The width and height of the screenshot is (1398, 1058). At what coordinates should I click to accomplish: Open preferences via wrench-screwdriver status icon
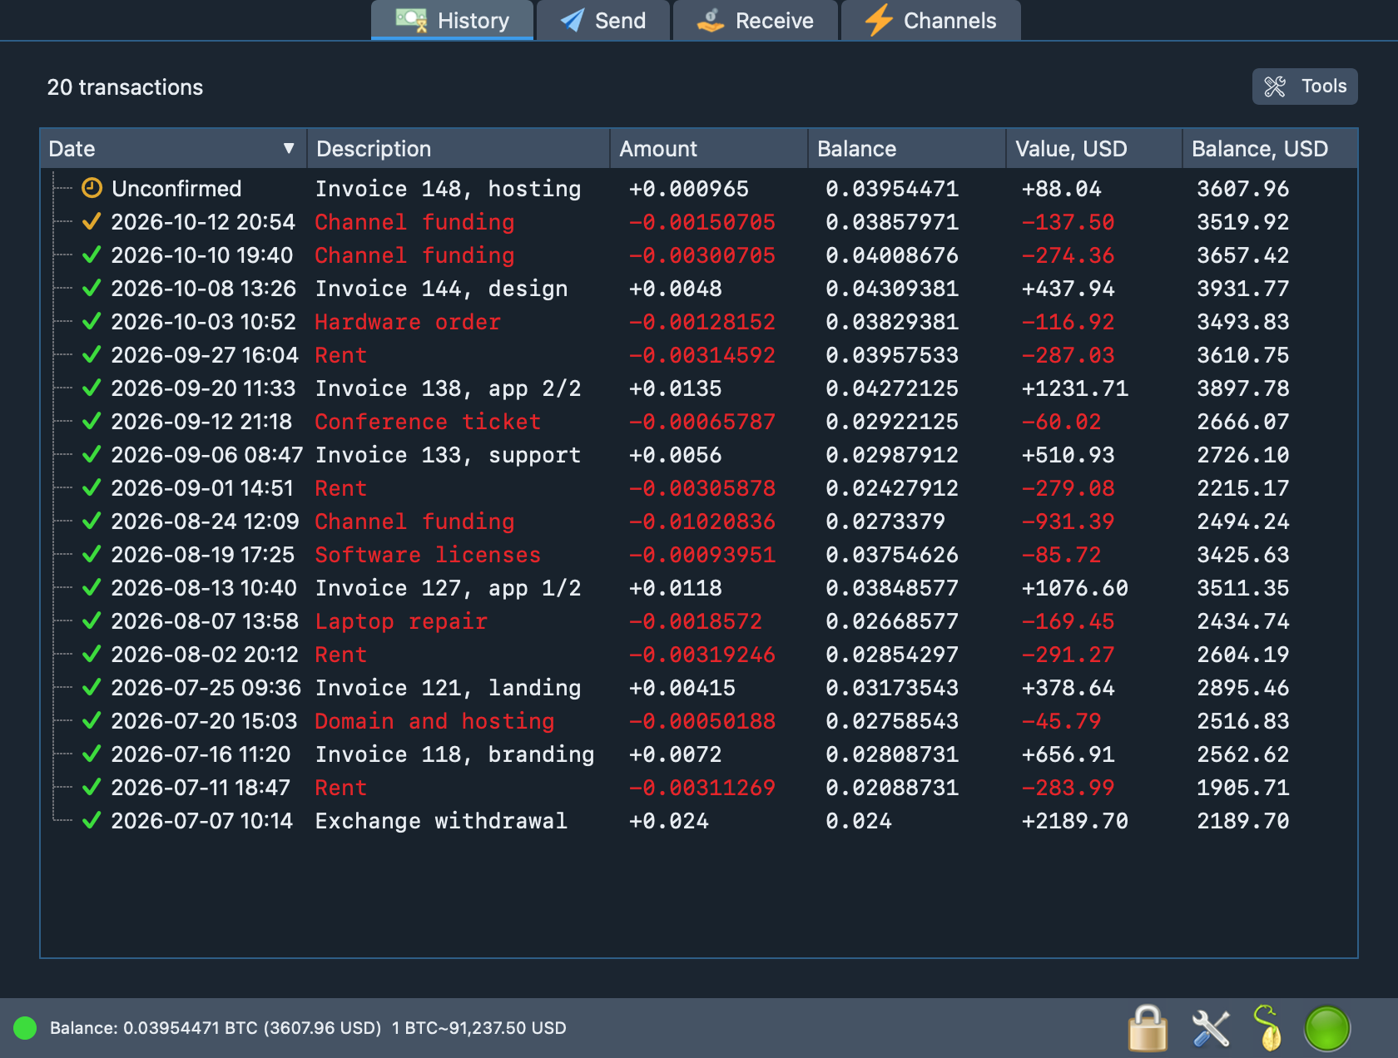click(x=1211, y=1029)
